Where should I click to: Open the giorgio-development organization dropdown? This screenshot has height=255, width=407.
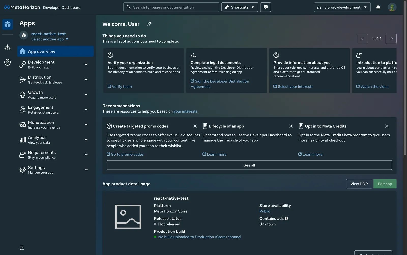[x=342, y=7]
